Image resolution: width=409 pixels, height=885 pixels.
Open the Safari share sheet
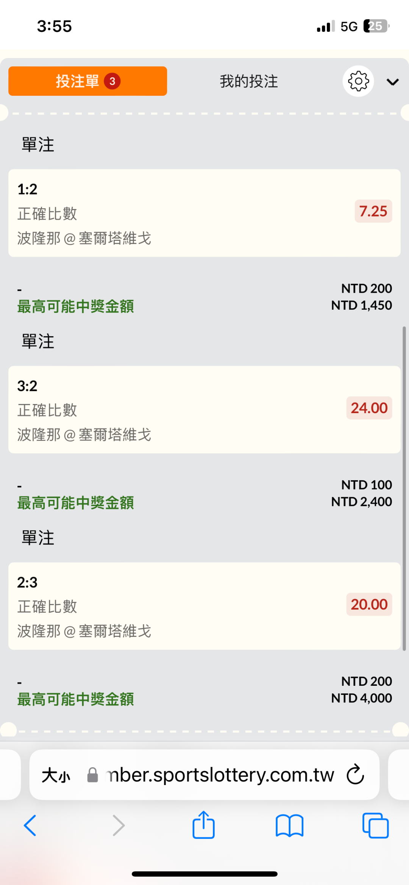click(x=204, y=825)
